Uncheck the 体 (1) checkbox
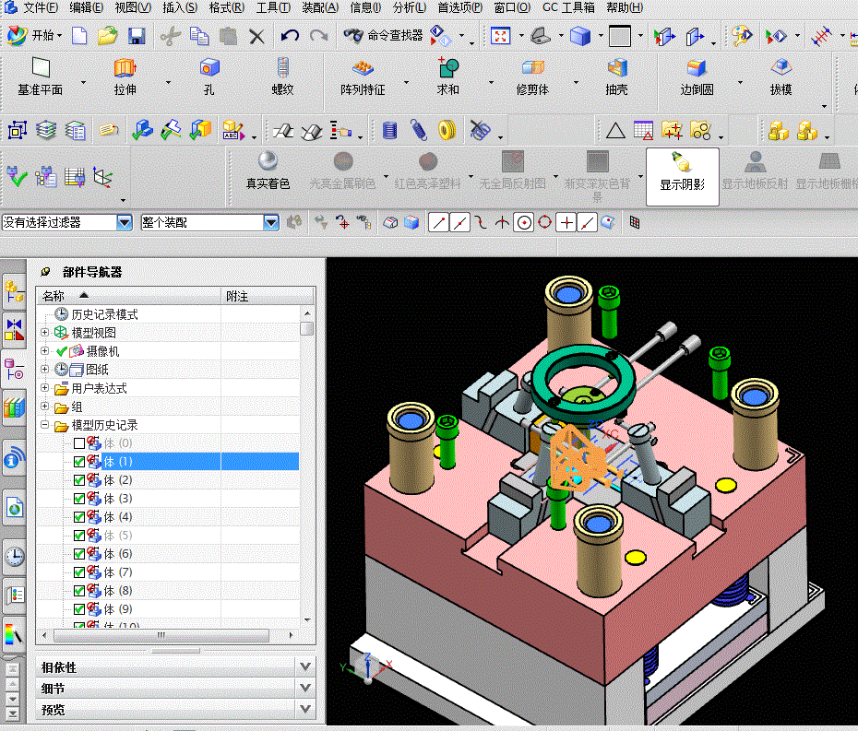 point(79,462)
